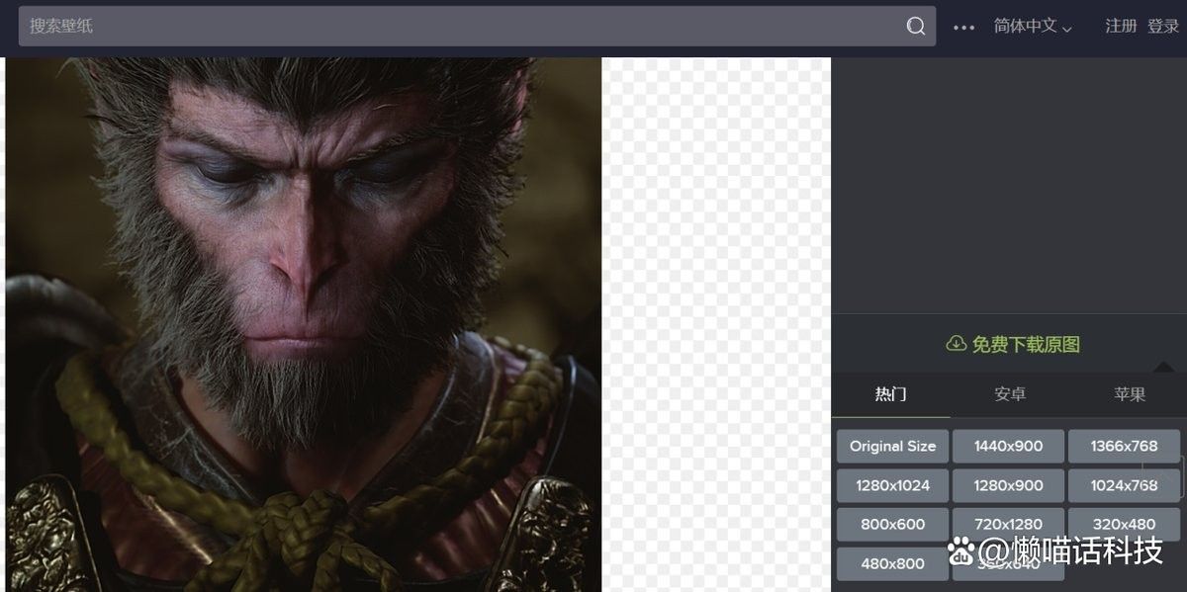Viewport: 1187px width, 592px height.
Task: Click the download cloud icon
Action: click(956, 344)
